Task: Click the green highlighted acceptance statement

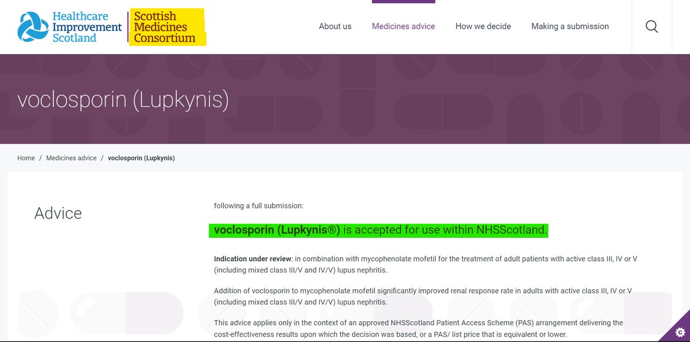Action: [379, 229]
